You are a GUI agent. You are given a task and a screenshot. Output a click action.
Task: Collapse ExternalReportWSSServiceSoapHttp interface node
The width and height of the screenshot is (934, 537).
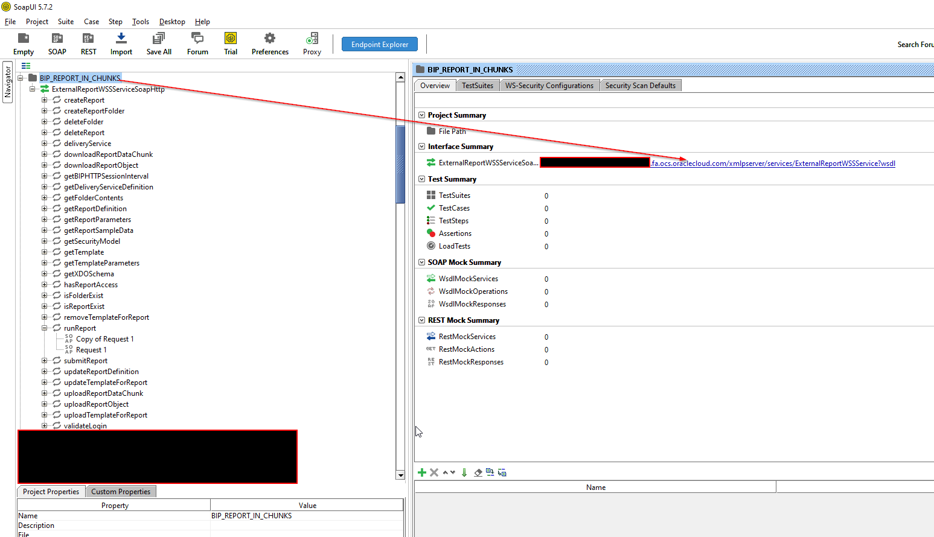pos(33,89)
